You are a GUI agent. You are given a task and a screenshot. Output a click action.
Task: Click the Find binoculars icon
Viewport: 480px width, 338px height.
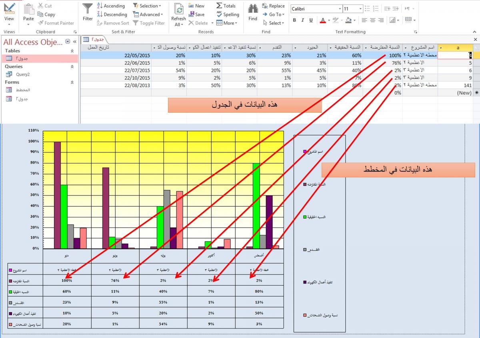253,9
